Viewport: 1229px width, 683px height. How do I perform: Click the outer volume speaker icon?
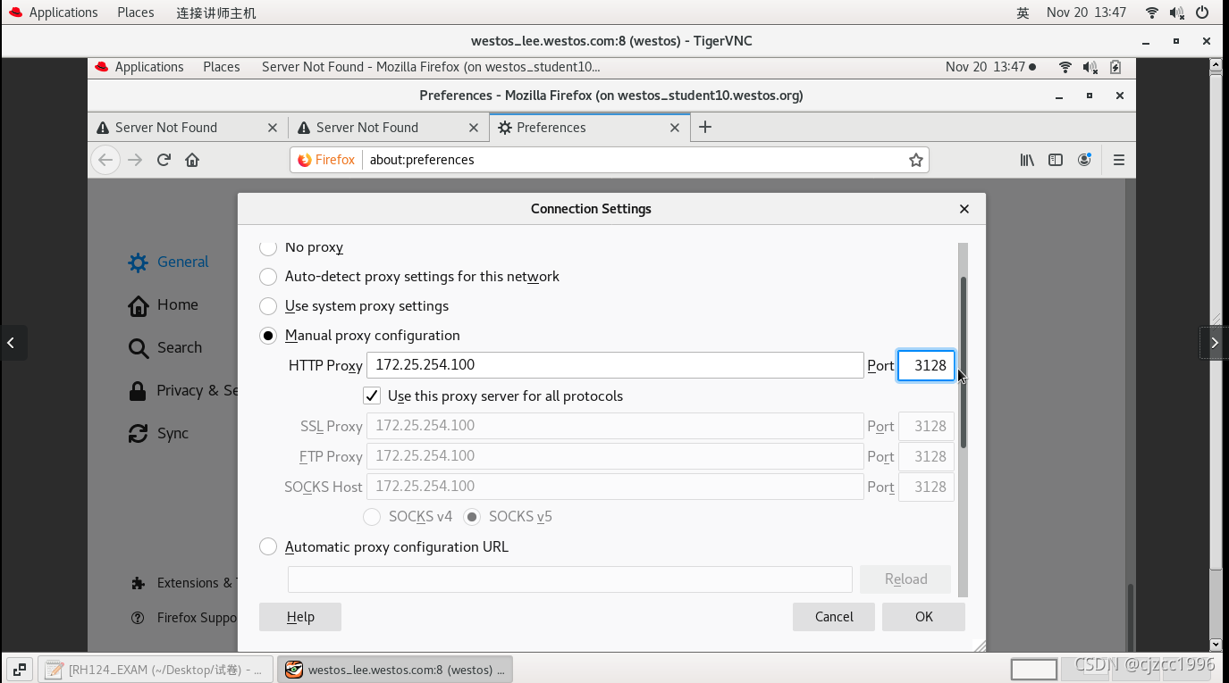pyautogui.click(x=1177, y=12)
